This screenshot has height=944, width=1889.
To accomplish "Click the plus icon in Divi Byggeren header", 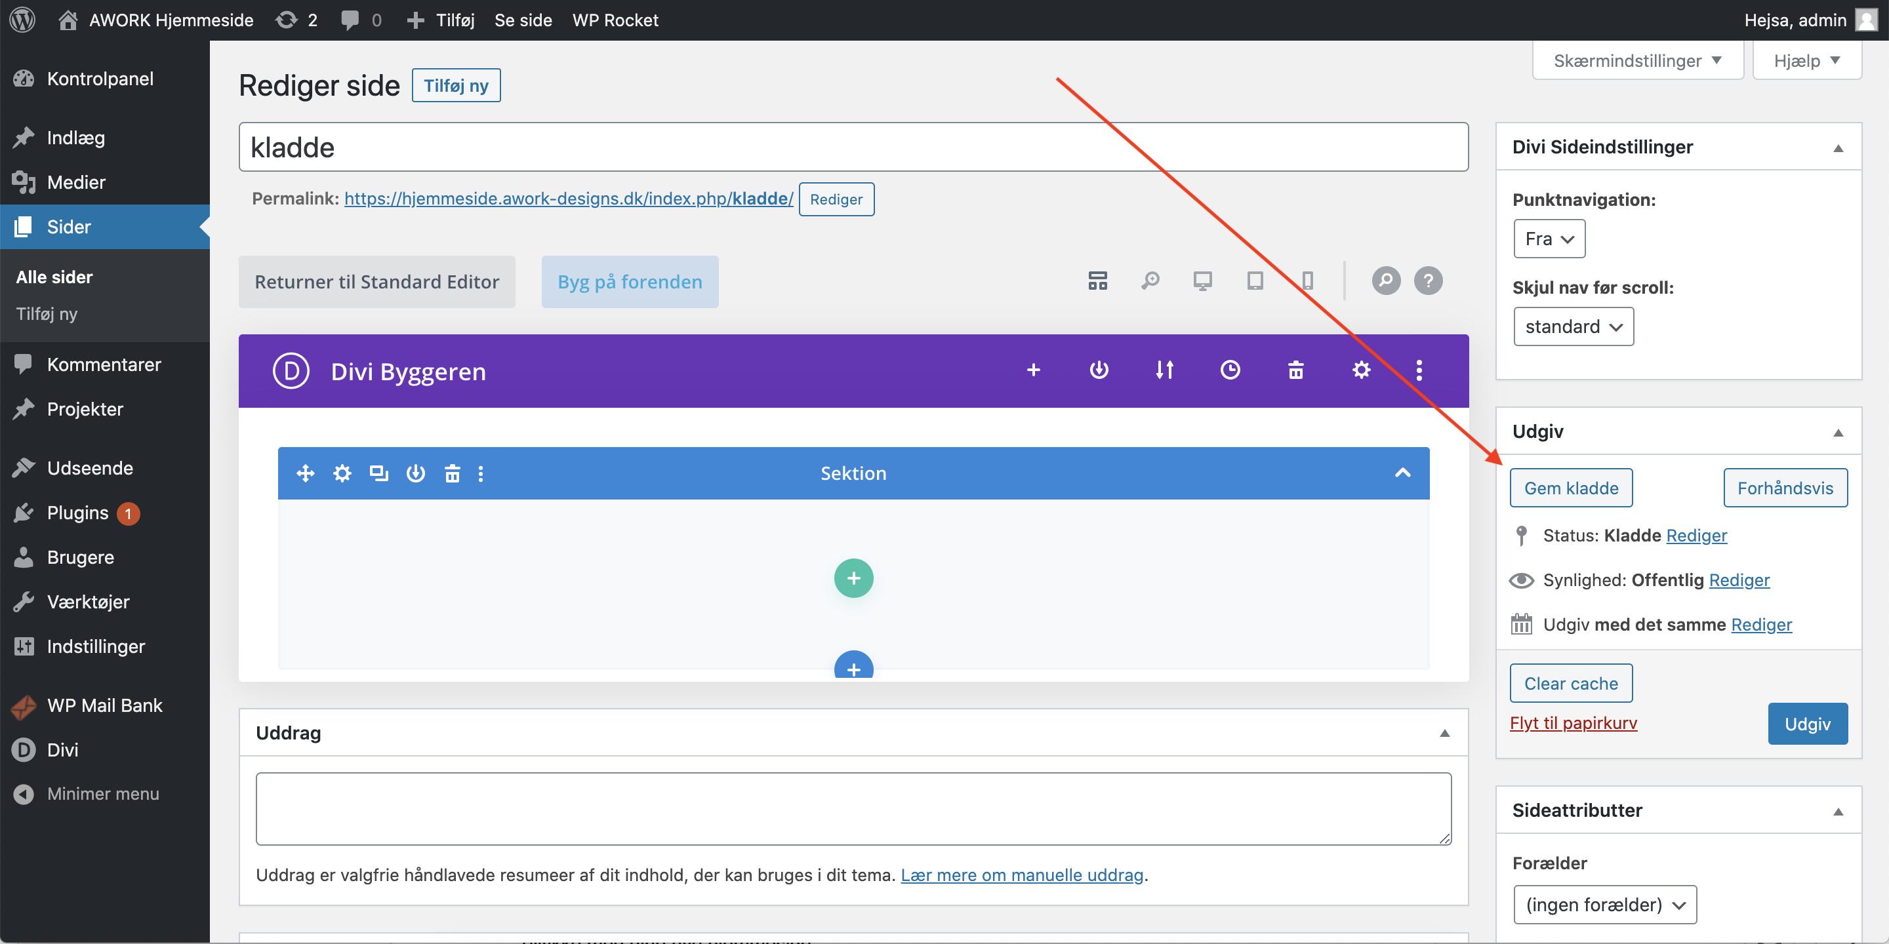I will coord(1033,370).
